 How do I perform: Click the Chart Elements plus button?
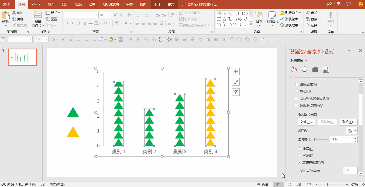[236, 72]
